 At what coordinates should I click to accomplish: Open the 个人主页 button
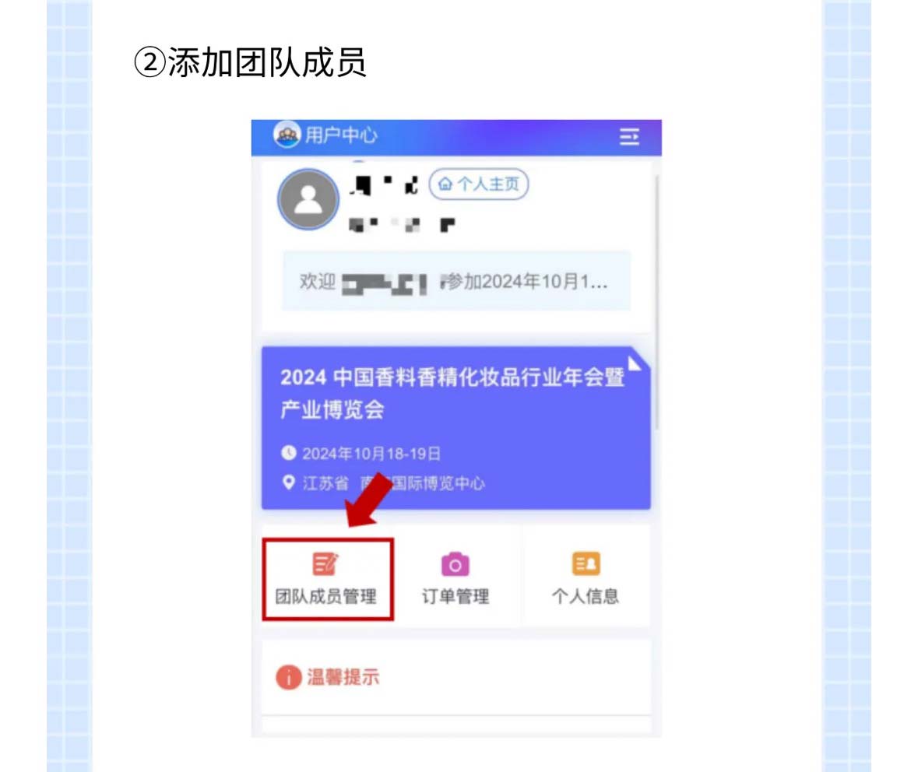[479, 184]
